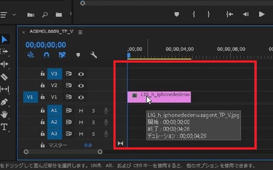Select the Pen tool
Image resolution: width=273 pixels, height=170 pixels.
tap(4, 102)
